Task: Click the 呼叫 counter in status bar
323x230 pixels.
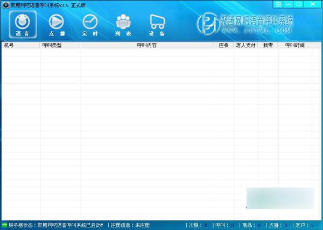Action: coord(224,225)
